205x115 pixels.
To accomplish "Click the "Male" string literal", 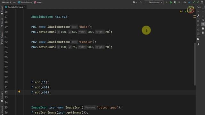I will point(84,27).
